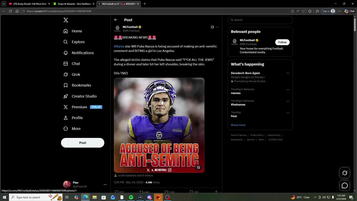Open Terms of Service footer link

(238, 135)
